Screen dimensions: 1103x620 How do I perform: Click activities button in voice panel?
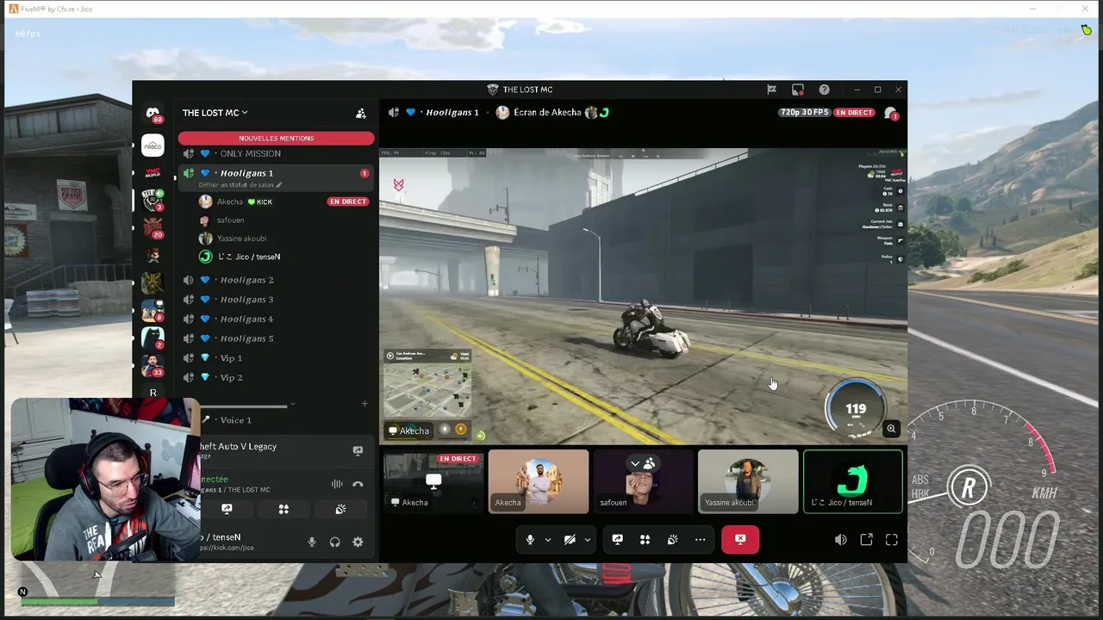click(284, 509)
